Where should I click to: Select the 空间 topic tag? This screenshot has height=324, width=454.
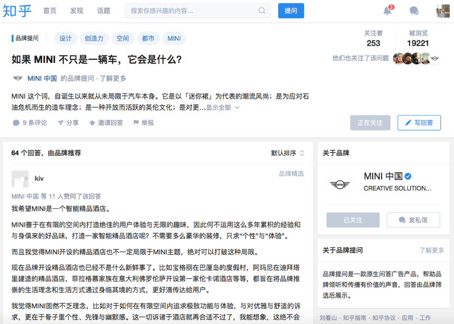click(x=122, y=38)
